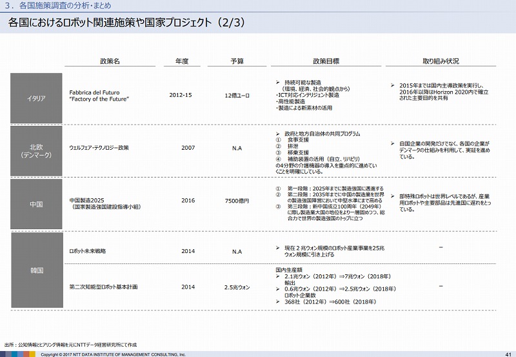Click the 年度 column header
This screenshot has height=357, width=516.
[181, 61]
